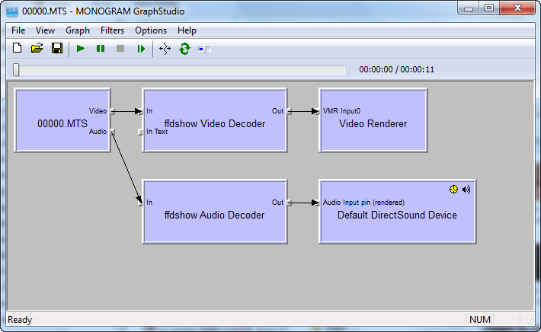Click the seek bar slider thumb
Viewport: 541px width, 332px height.
point(16,69)
